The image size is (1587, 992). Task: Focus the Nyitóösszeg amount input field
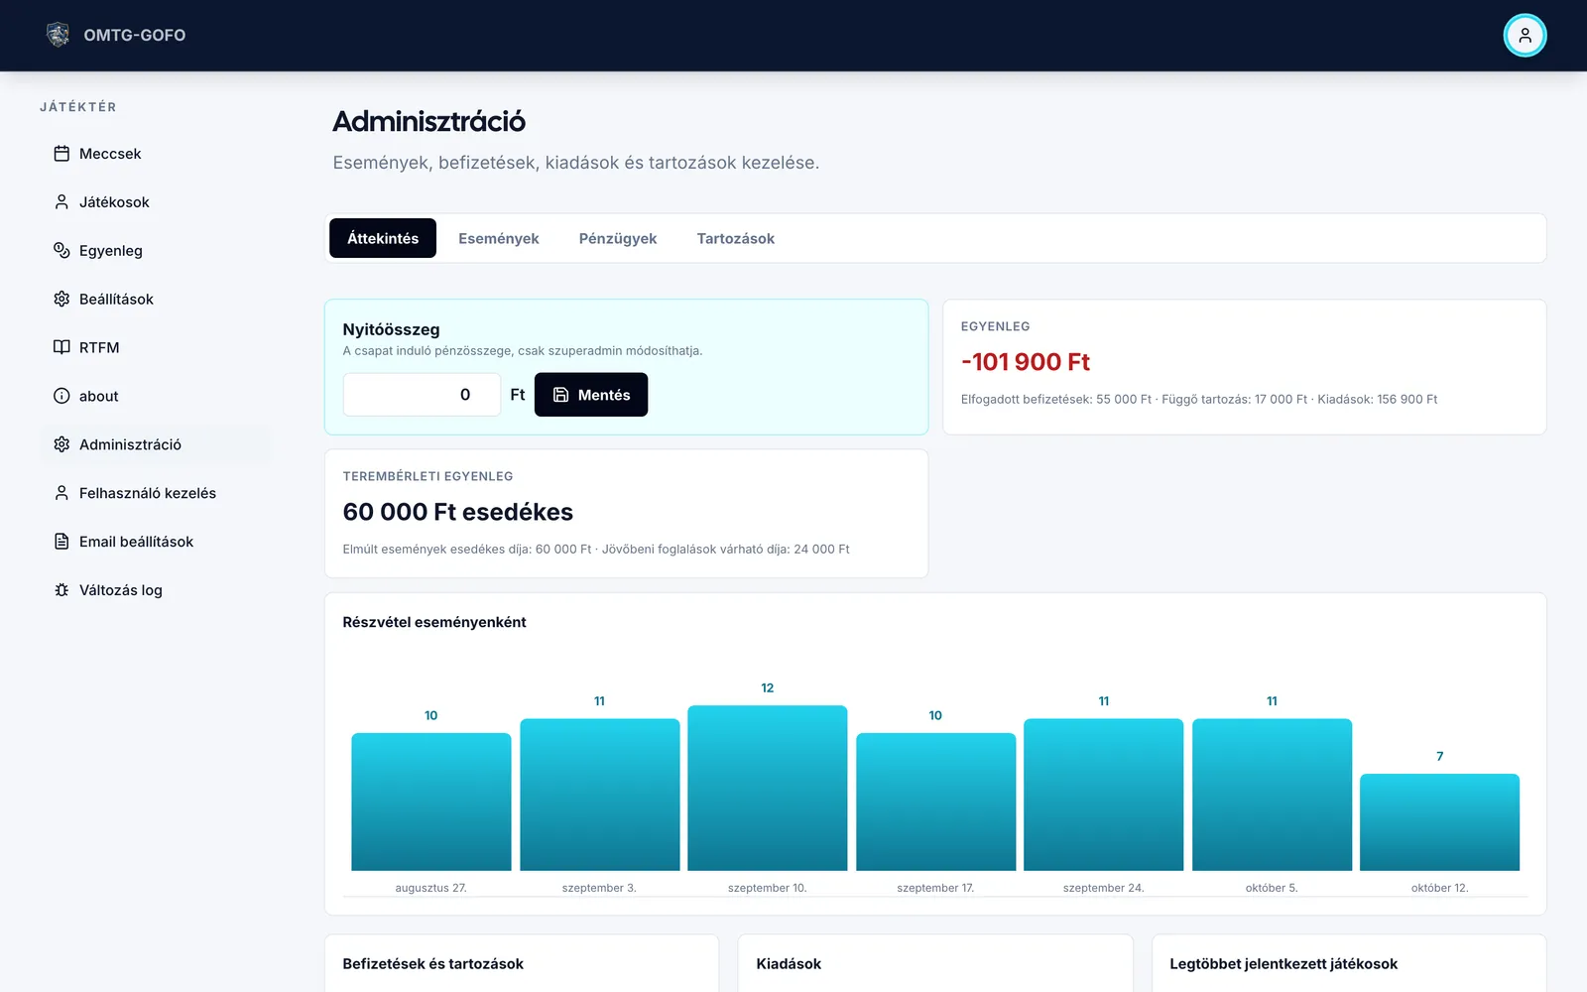tap(422, 395)
